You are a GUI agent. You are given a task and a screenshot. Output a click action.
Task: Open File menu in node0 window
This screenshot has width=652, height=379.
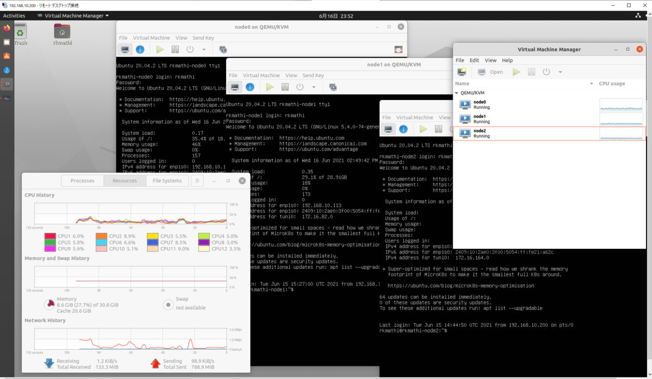click(123, 38)
